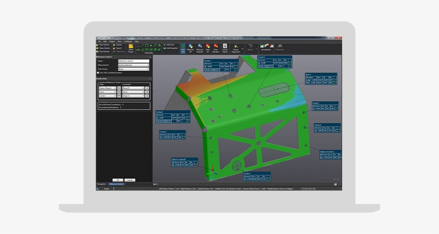The image size is (439, 234).
Task: Click the Clear All icon
Action: pos(208,48)
